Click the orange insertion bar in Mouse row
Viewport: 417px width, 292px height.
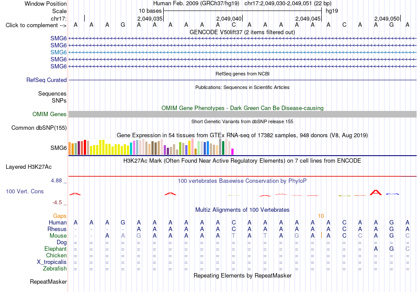point(321,235)
